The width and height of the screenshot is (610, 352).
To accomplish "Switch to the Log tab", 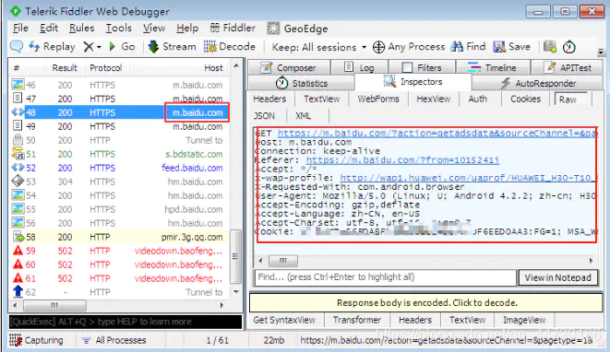I will click(x=360, y=67).
